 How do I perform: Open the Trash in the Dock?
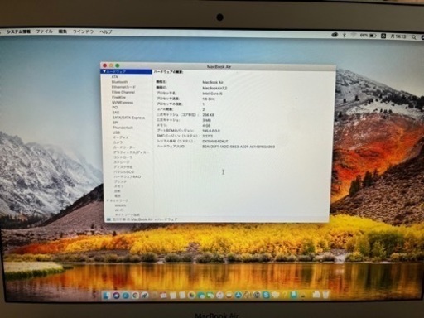(x=326, y=294)
